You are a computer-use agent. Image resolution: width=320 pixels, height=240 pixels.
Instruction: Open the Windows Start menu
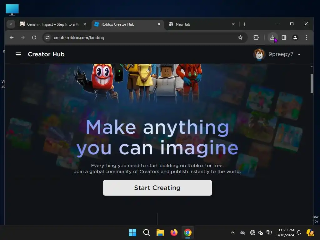(x=132, y=232)
